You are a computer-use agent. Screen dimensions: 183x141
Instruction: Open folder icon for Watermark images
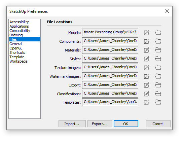click(x=158, y=76)
